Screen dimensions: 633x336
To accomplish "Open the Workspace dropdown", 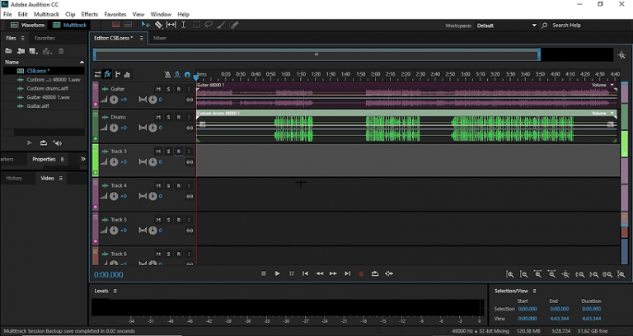I will tap(507, 26).
